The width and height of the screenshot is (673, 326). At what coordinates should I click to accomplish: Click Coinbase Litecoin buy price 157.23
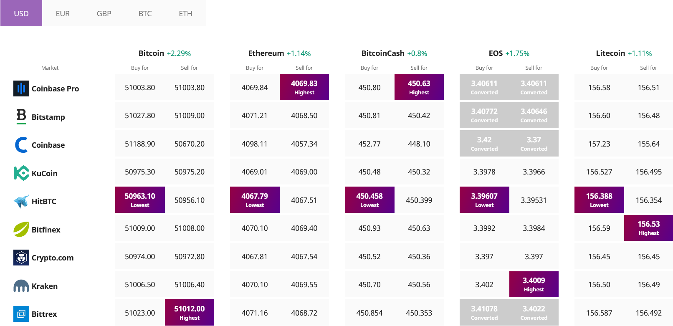click(599, 144)
